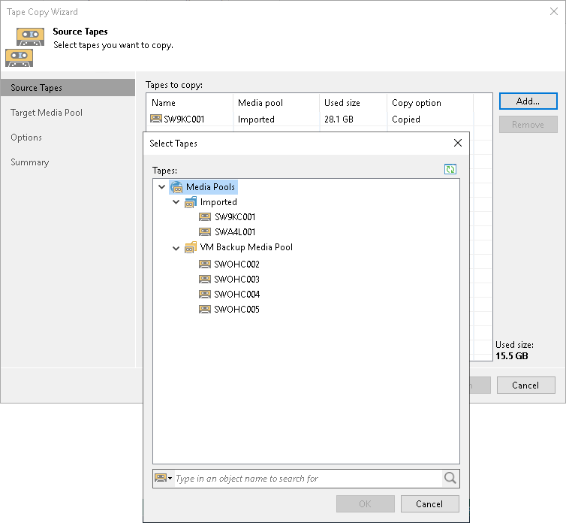Click the search magnifier icon
The width and height of the screenshot is (566, 523).
coord(450,478)
